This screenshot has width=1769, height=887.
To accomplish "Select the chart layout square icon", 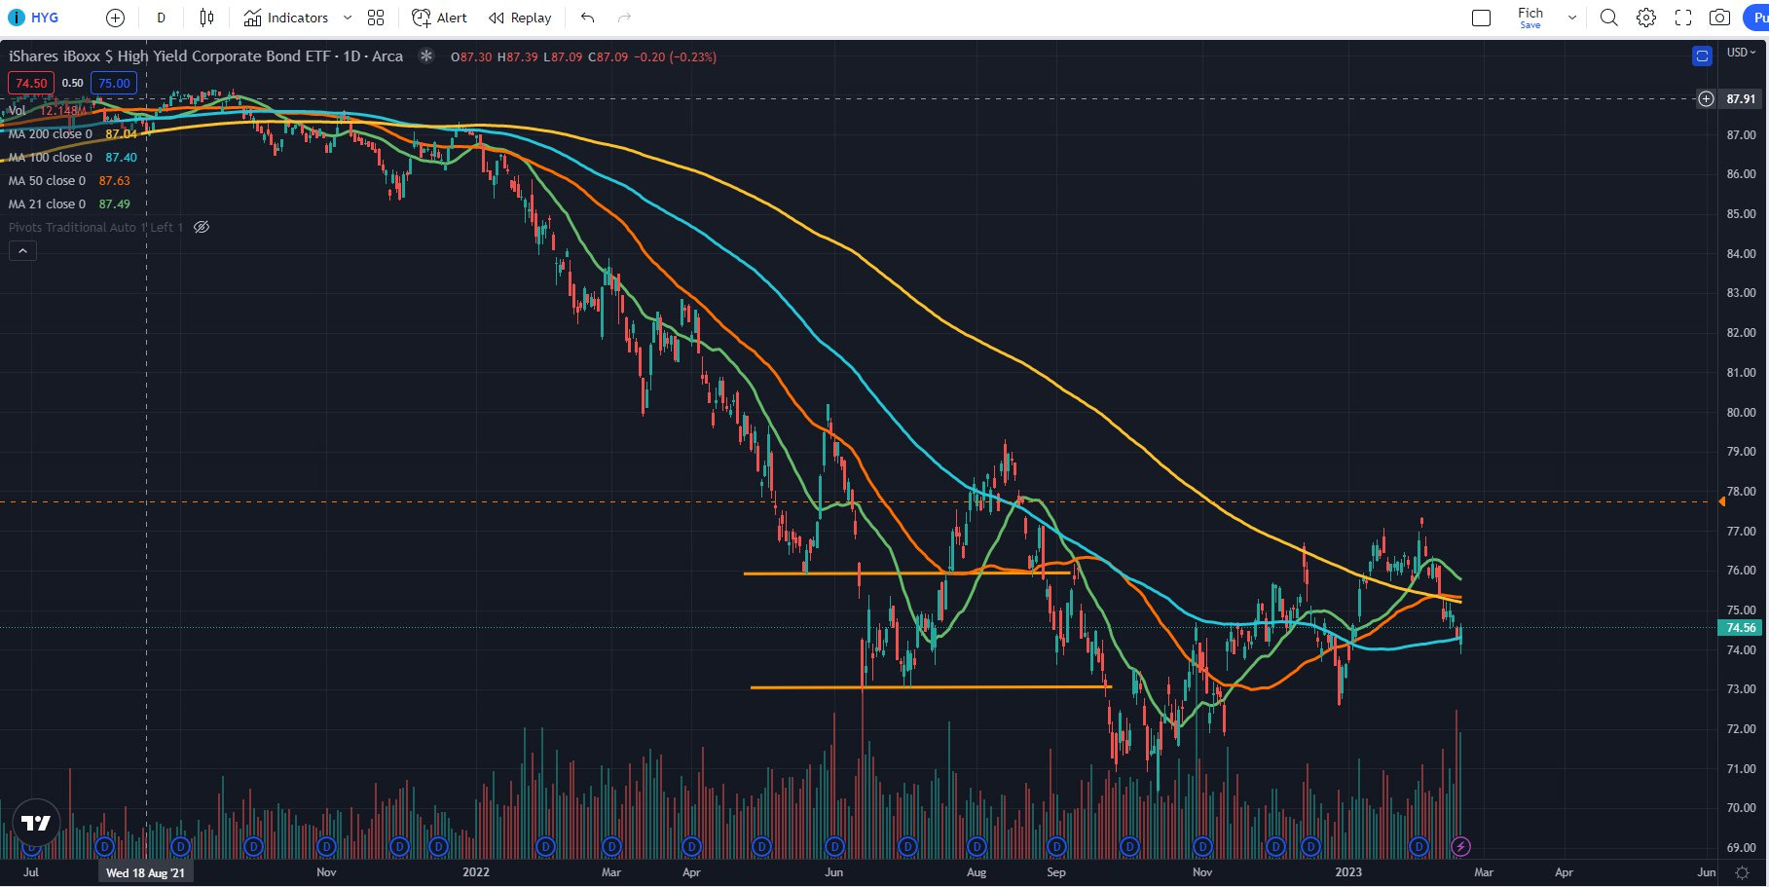I will click(x=1481, y=18).
